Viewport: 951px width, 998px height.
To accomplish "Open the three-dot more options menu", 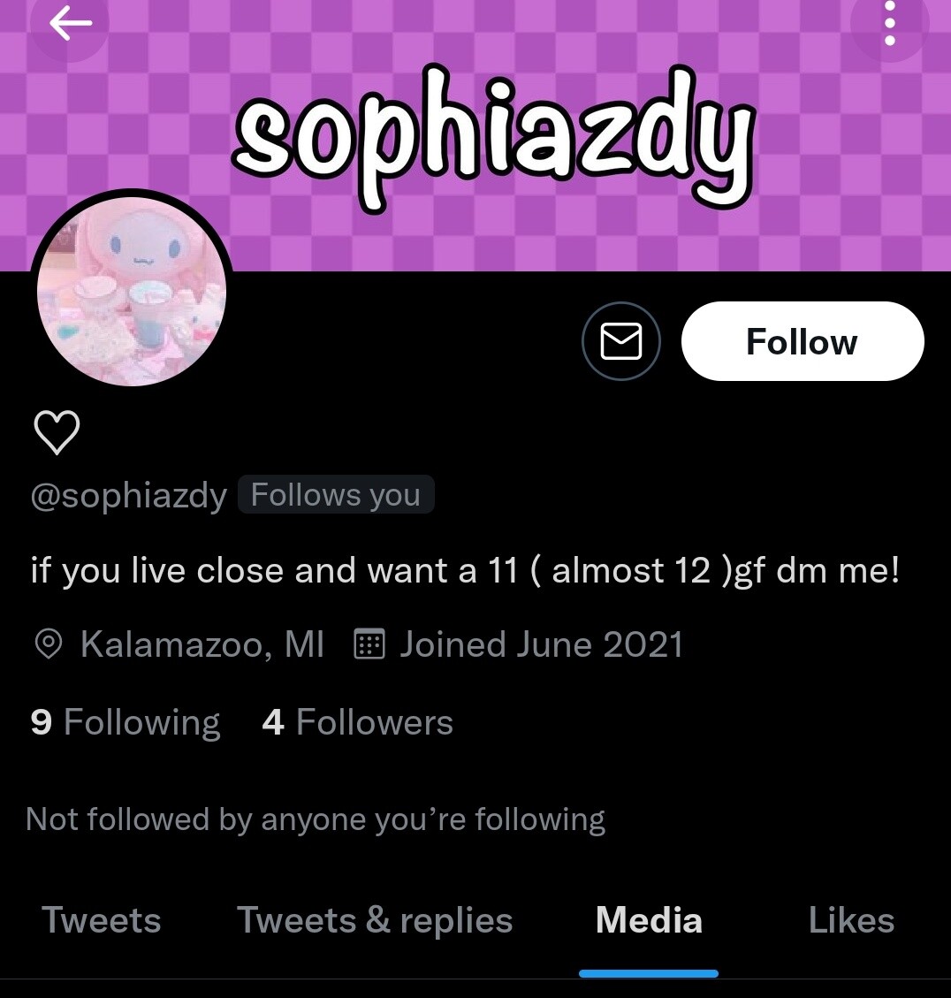I will (x=890, y=24).
